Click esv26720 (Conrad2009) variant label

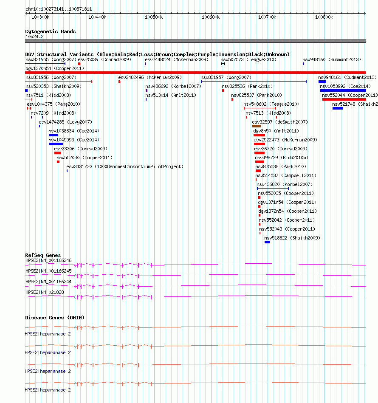281,149
